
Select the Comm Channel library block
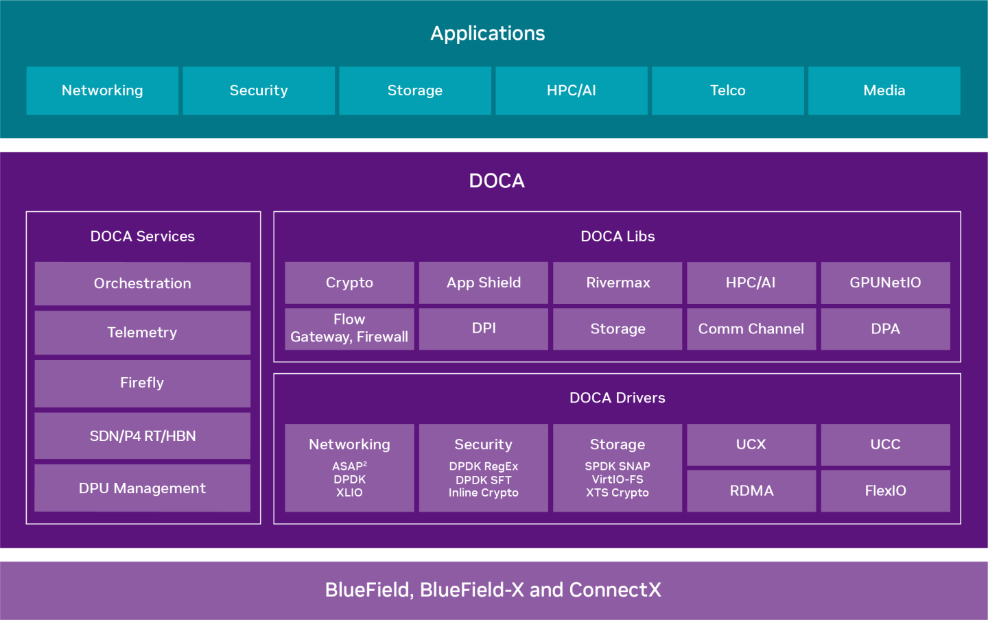click(751, 329)
